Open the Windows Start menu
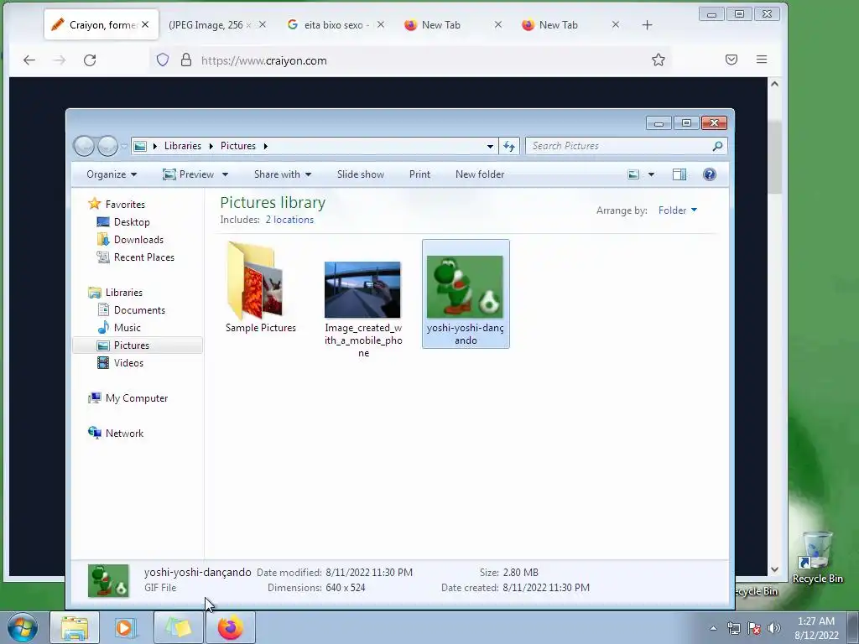The image size is (859, 644). point(22,627)
